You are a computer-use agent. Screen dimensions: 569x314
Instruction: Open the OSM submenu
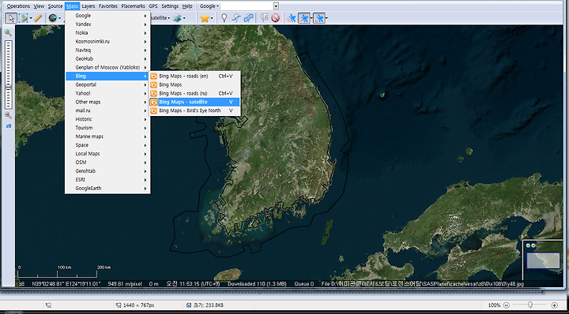click(x=107, y=163)
